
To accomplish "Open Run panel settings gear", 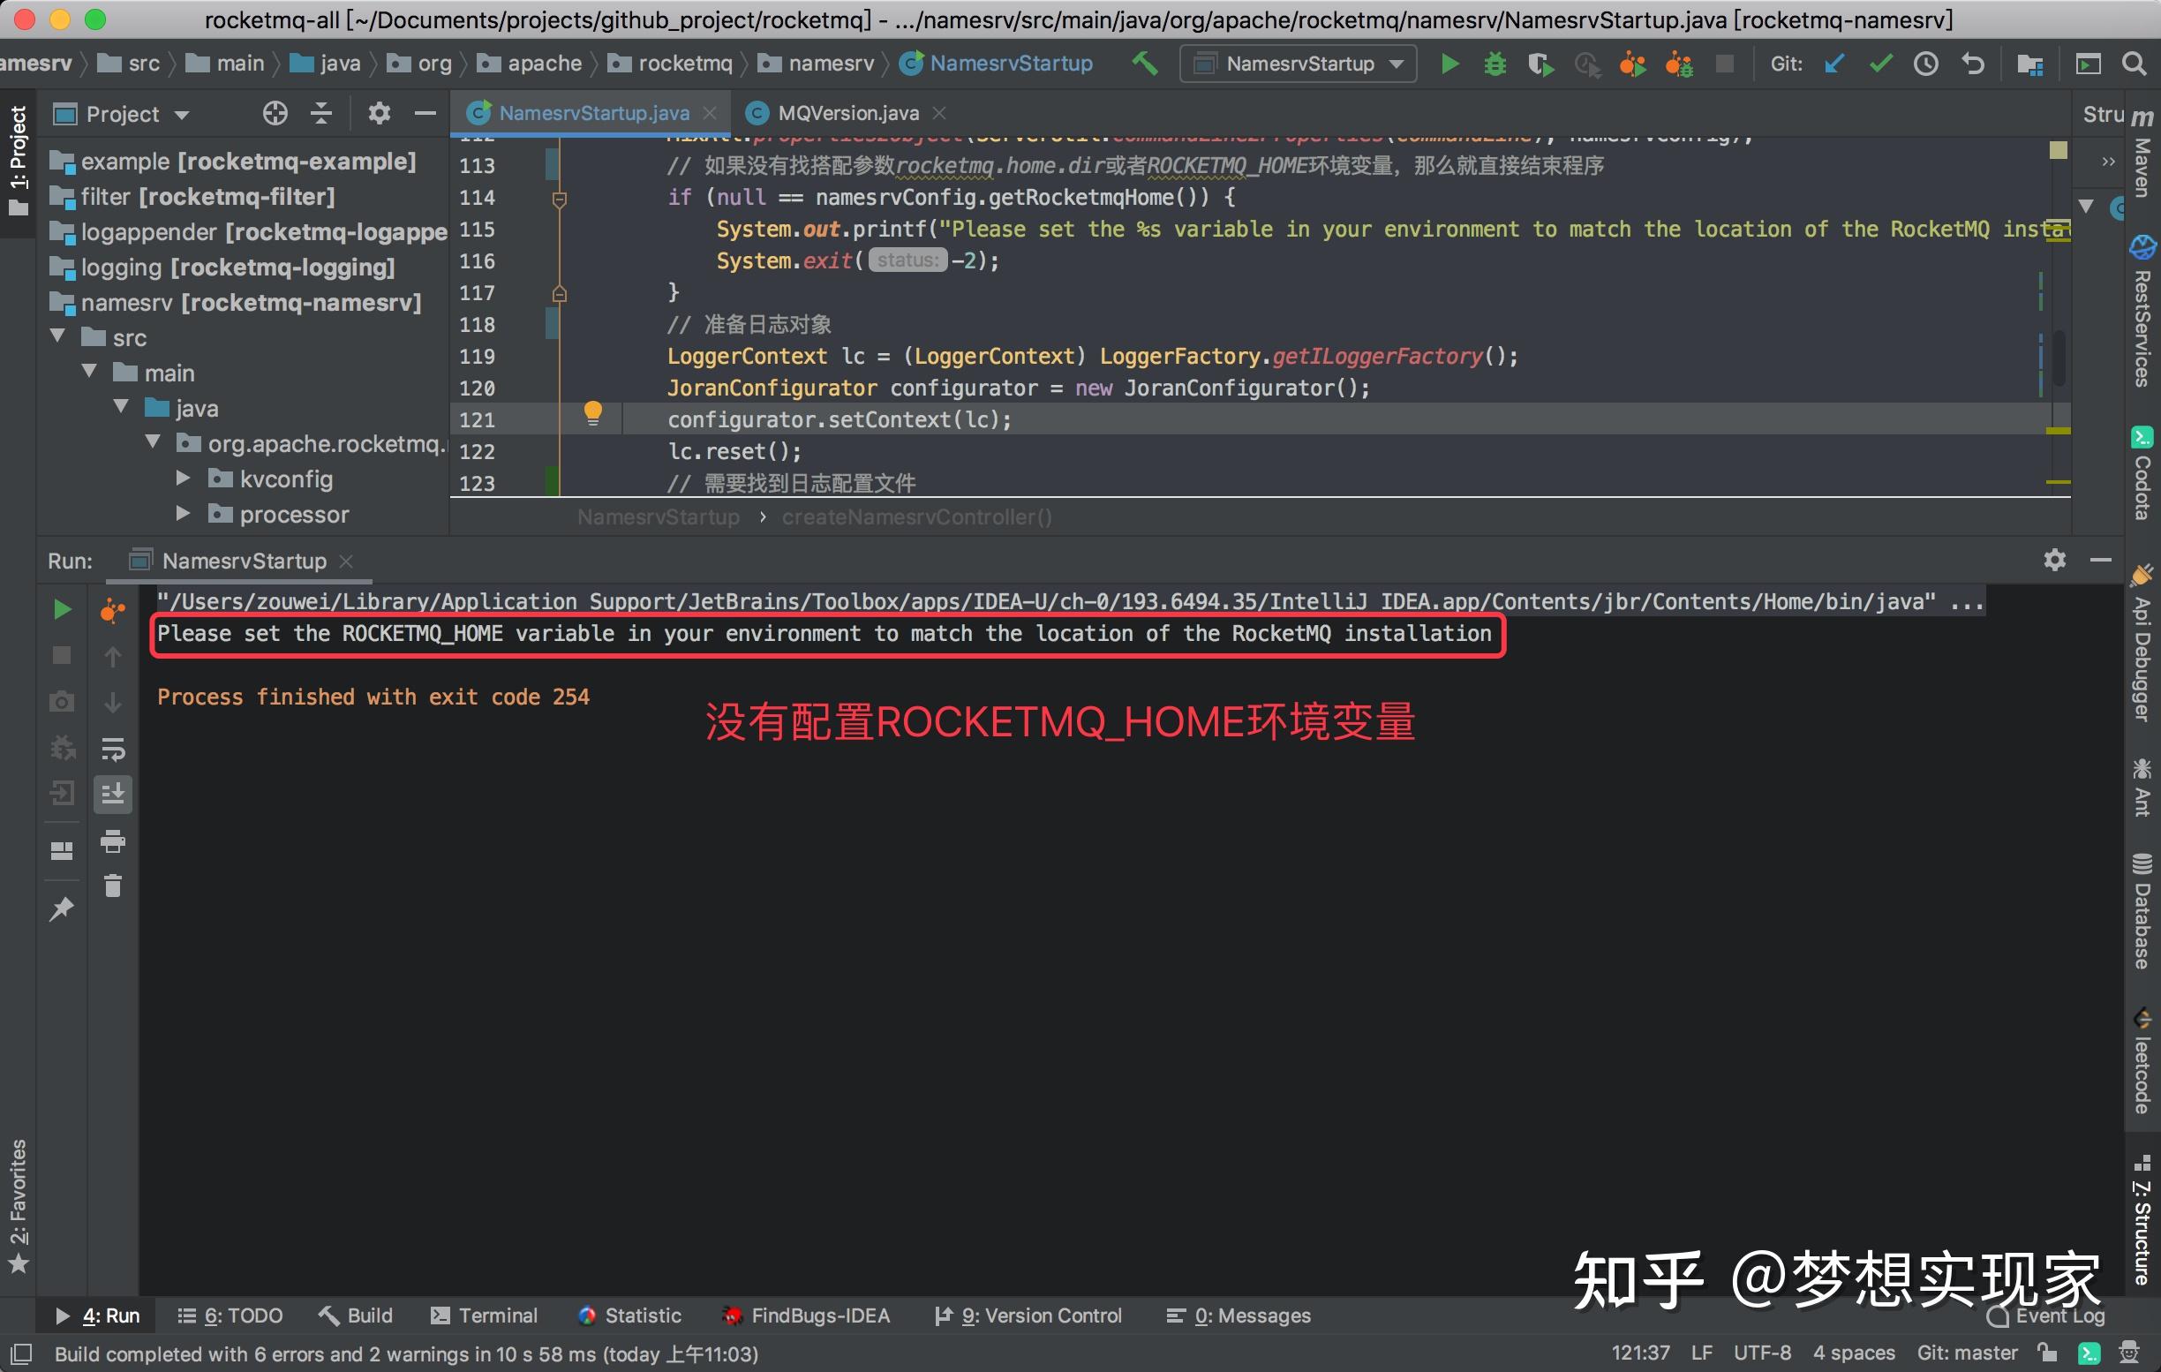I will [2055, 560].
